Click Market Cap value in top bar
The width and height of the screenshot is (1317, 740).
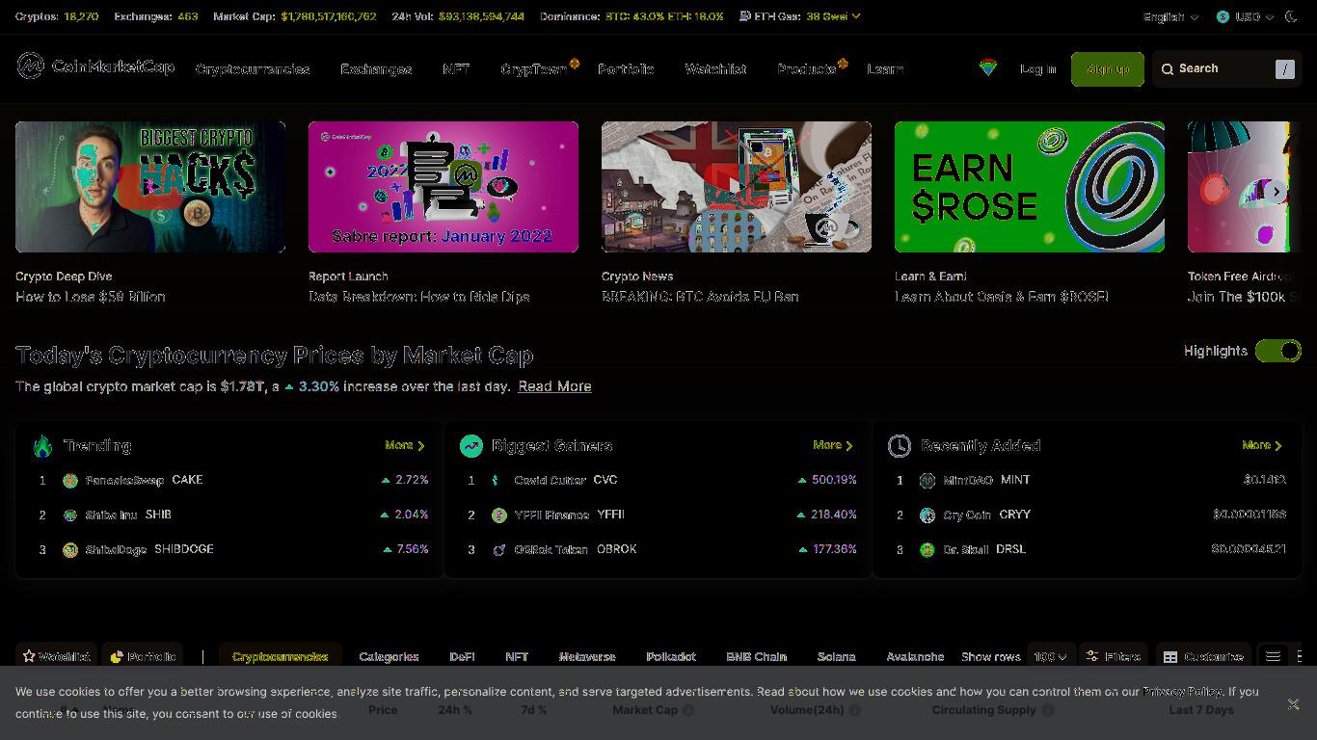[329, 16]
